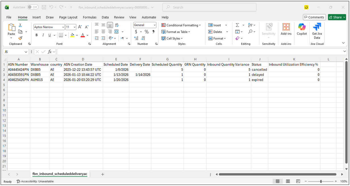
Task: Click the zoom slider handle
Action: (x=321, y=181)
